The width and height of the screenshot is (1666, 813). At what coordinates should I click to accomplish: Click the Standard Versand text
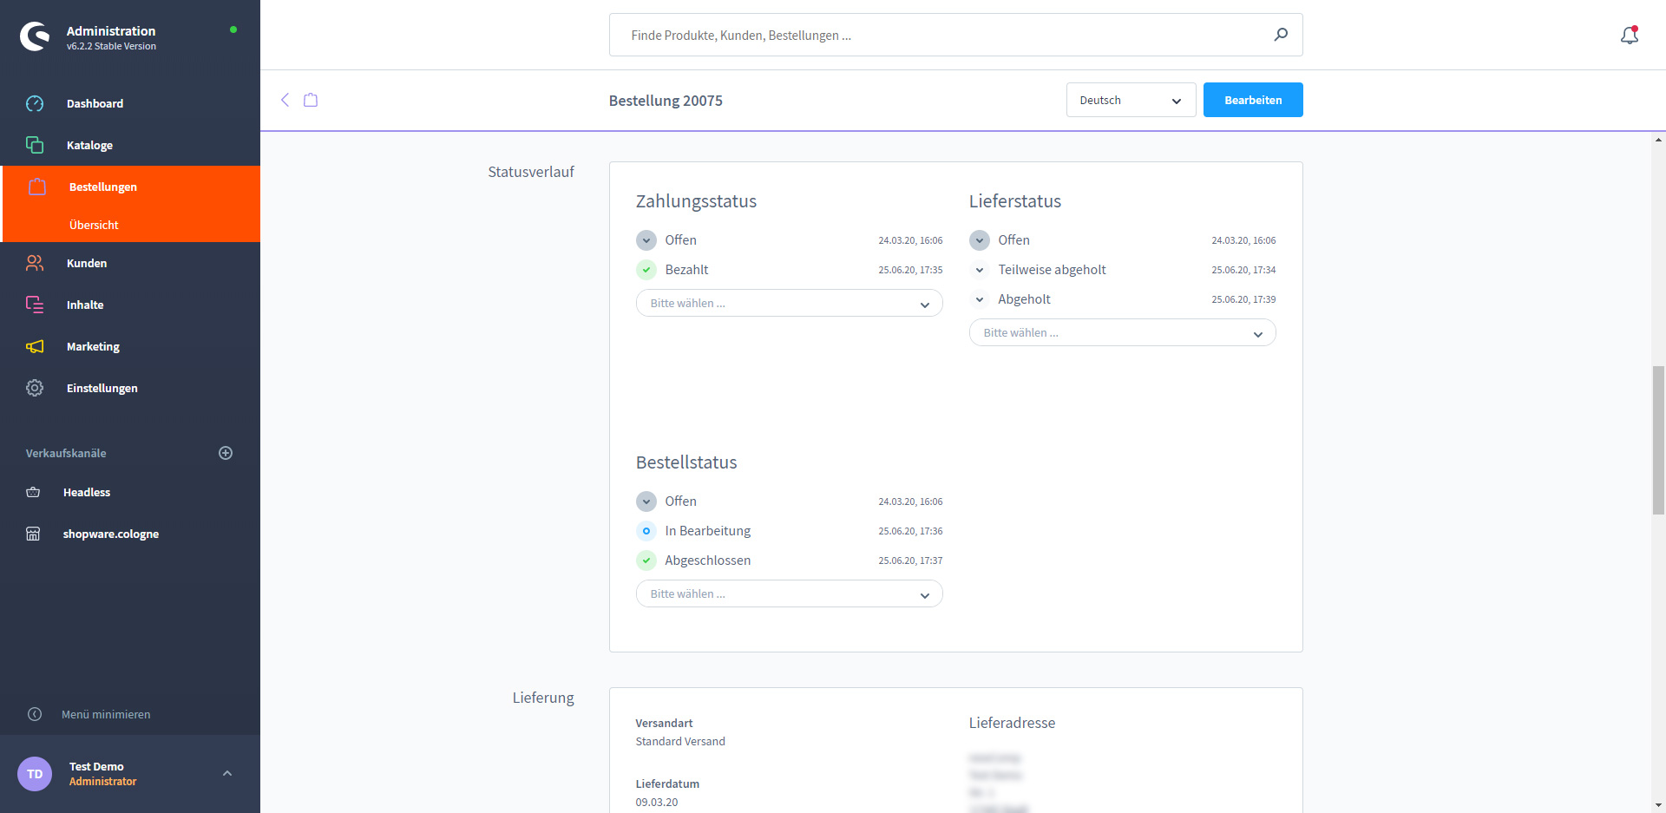(x=680, y=741)
